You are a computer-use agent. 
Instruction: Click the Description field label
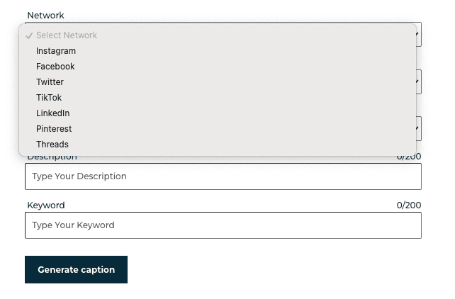(52, 157)
